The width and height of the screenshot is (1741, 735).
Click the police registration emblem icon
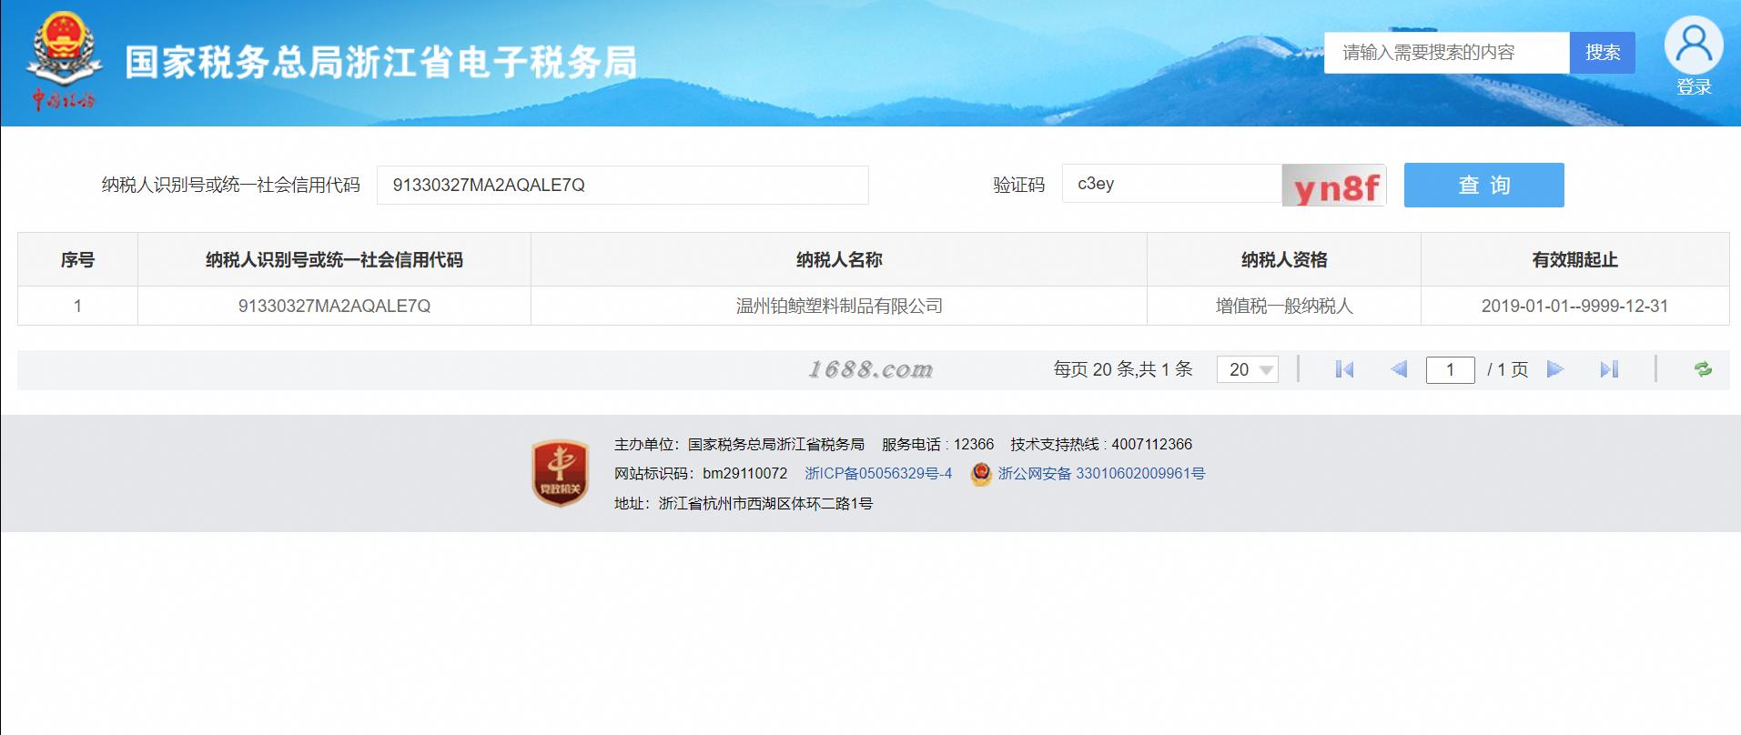(x=981, y=474)
